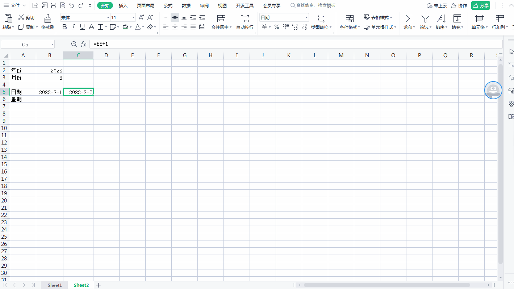Increase indent in alignment group
This screenshot has width=514, height=289.
coord(202,17)
